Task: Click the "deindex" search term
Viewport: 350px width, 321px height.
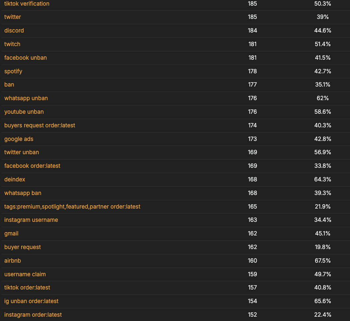Action: pyautogui.click(x=15, y=179)
